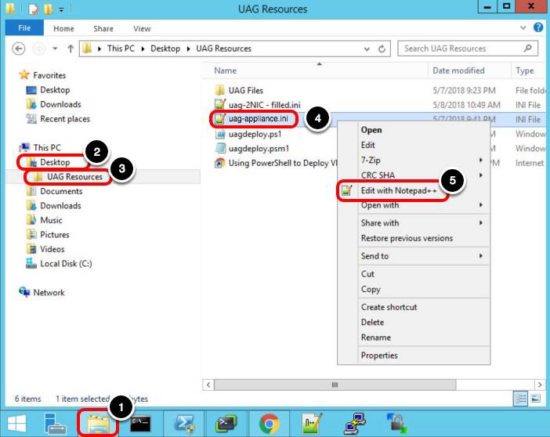550x437 pixels.
Task: Click the scroll right arrow of file list
Action: pyautogui.click(x=540, y=385)
